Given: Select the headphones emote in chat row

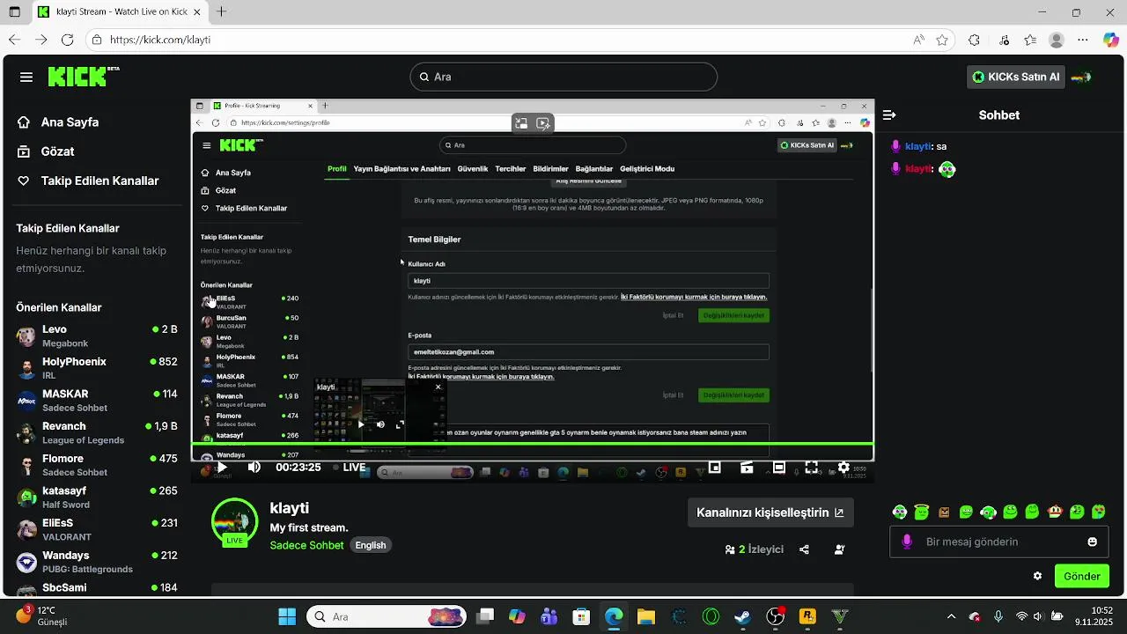Looking at the screenshot, I should pos(988,512).
